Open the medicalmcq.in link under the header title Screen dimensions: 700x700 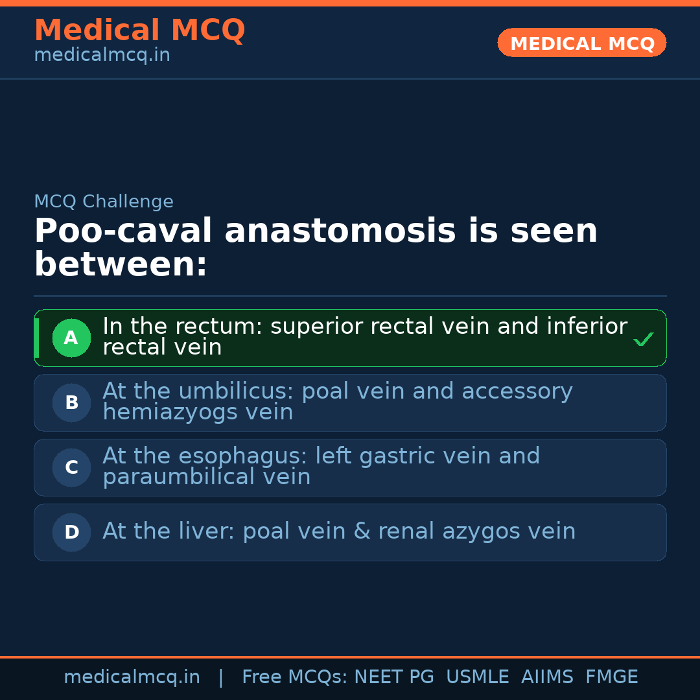tap(102, 55)
